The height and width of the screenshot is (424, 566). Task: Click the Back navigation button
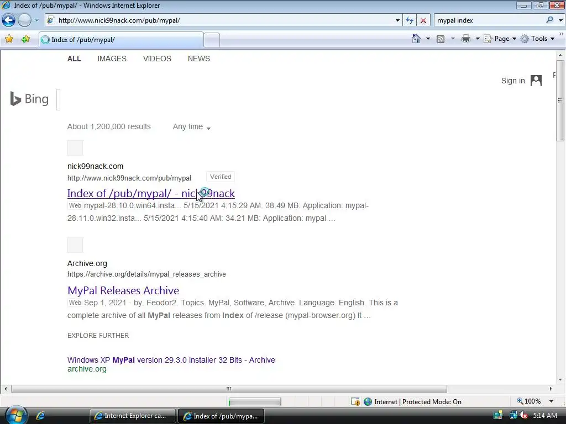[8, 20]
